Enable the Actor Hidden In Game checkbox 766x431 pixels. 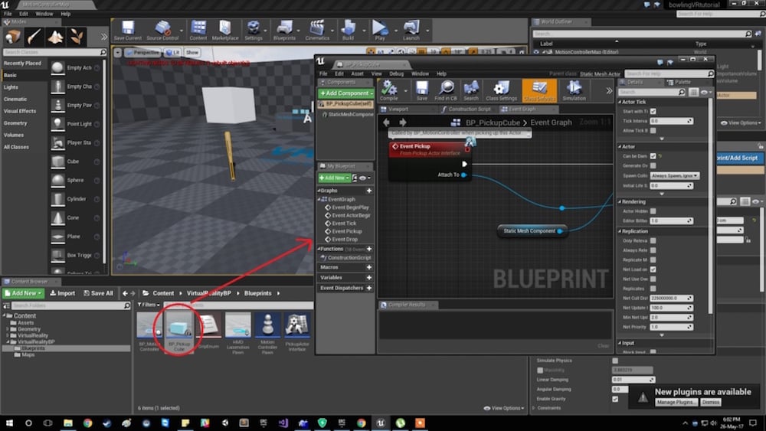(653, 211)
